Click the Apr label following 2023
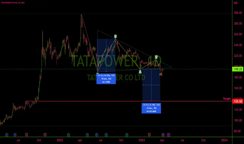Screen dimensions: 244x144 162,140
